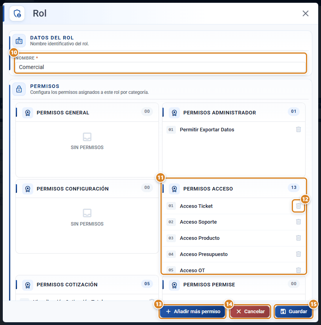Click the Permisos Cotización badge icon

pyautogui.click(x=28, y=285)
